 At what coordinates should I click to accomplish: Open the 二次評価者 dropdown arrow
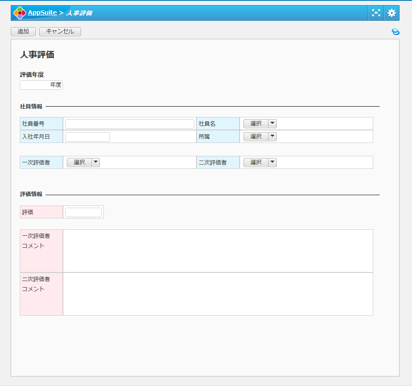pyautogui.click(x=272, y=163)
